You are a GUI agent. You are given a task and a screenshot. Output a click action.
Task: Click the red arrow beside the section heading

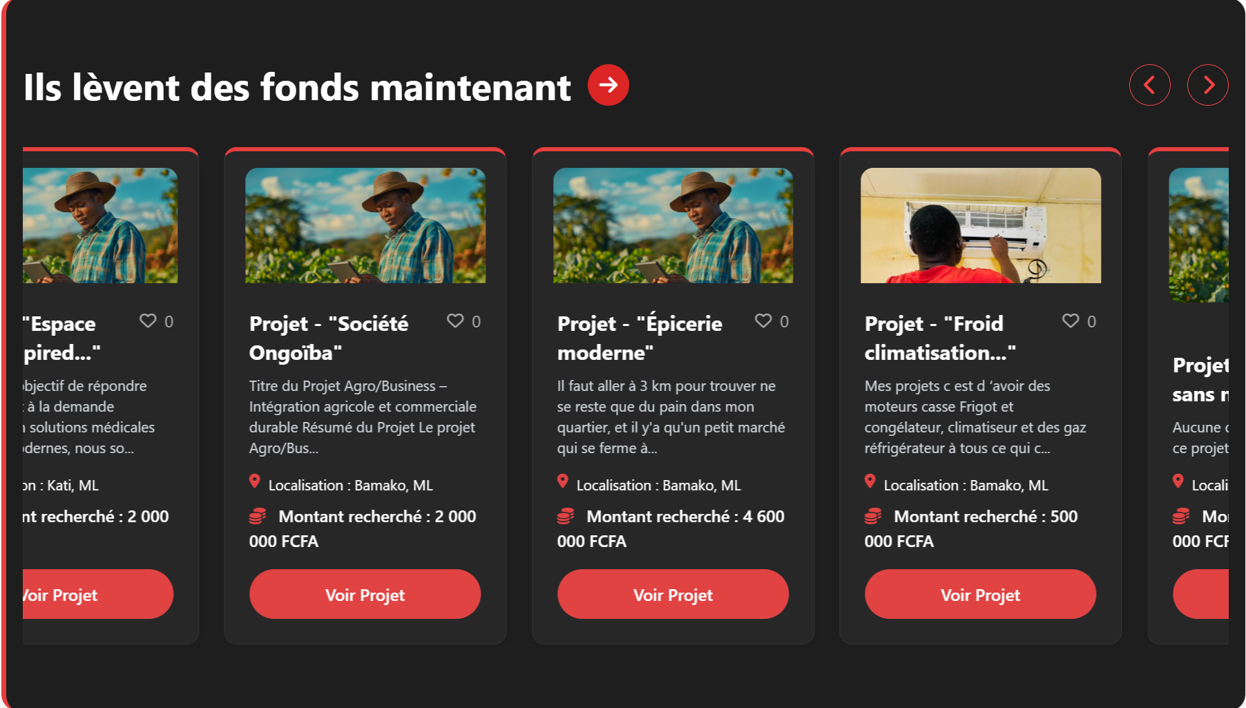(608, 85)
